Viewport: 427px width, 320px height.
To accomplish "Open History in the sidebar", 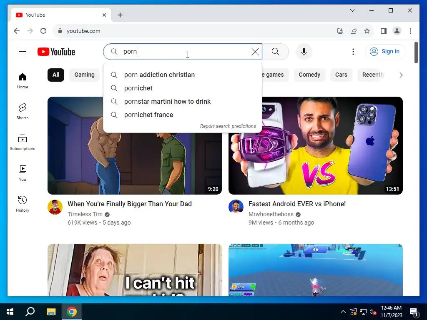I will click(x=23, y=204).
